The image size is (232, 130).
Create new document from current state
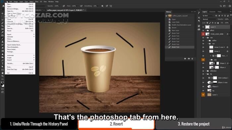coord(185,59)
